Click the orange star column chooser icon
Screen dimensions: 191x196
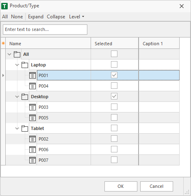point(3,43)
